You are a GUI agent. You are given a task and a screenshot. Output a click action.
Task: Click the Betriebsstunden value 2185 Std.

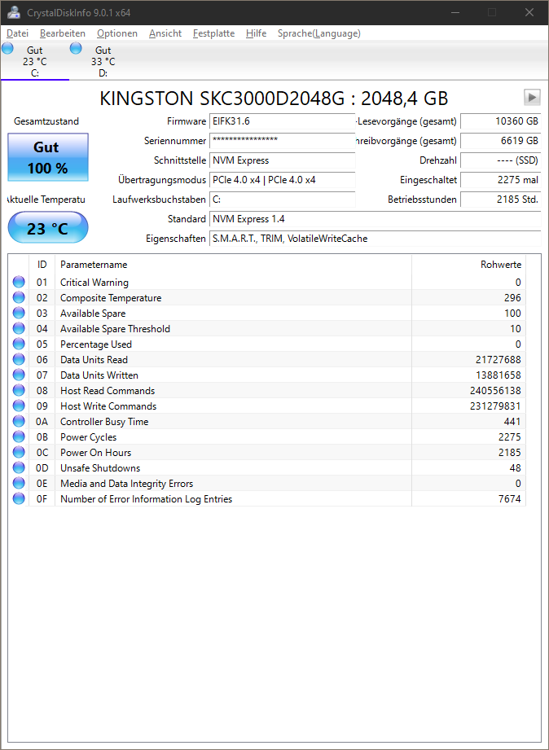(501, 200)
